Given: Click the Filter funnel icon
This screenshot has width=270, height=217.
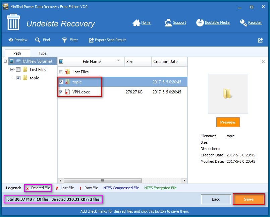Looking at the screenshot, I should click(x=65, y=40).
